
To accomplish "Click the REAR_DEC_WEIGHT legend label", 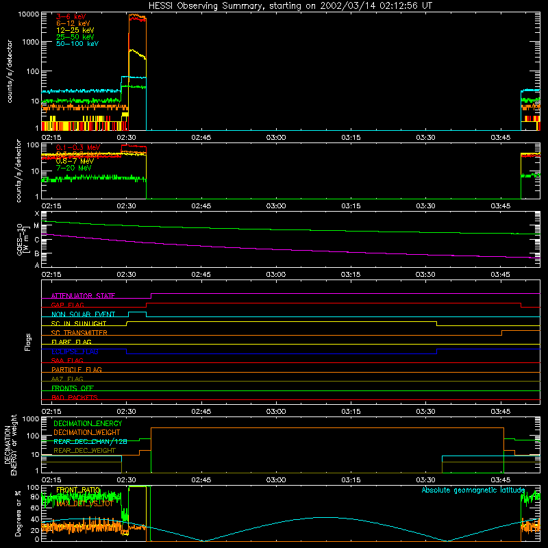I will [x=84, y=451].
